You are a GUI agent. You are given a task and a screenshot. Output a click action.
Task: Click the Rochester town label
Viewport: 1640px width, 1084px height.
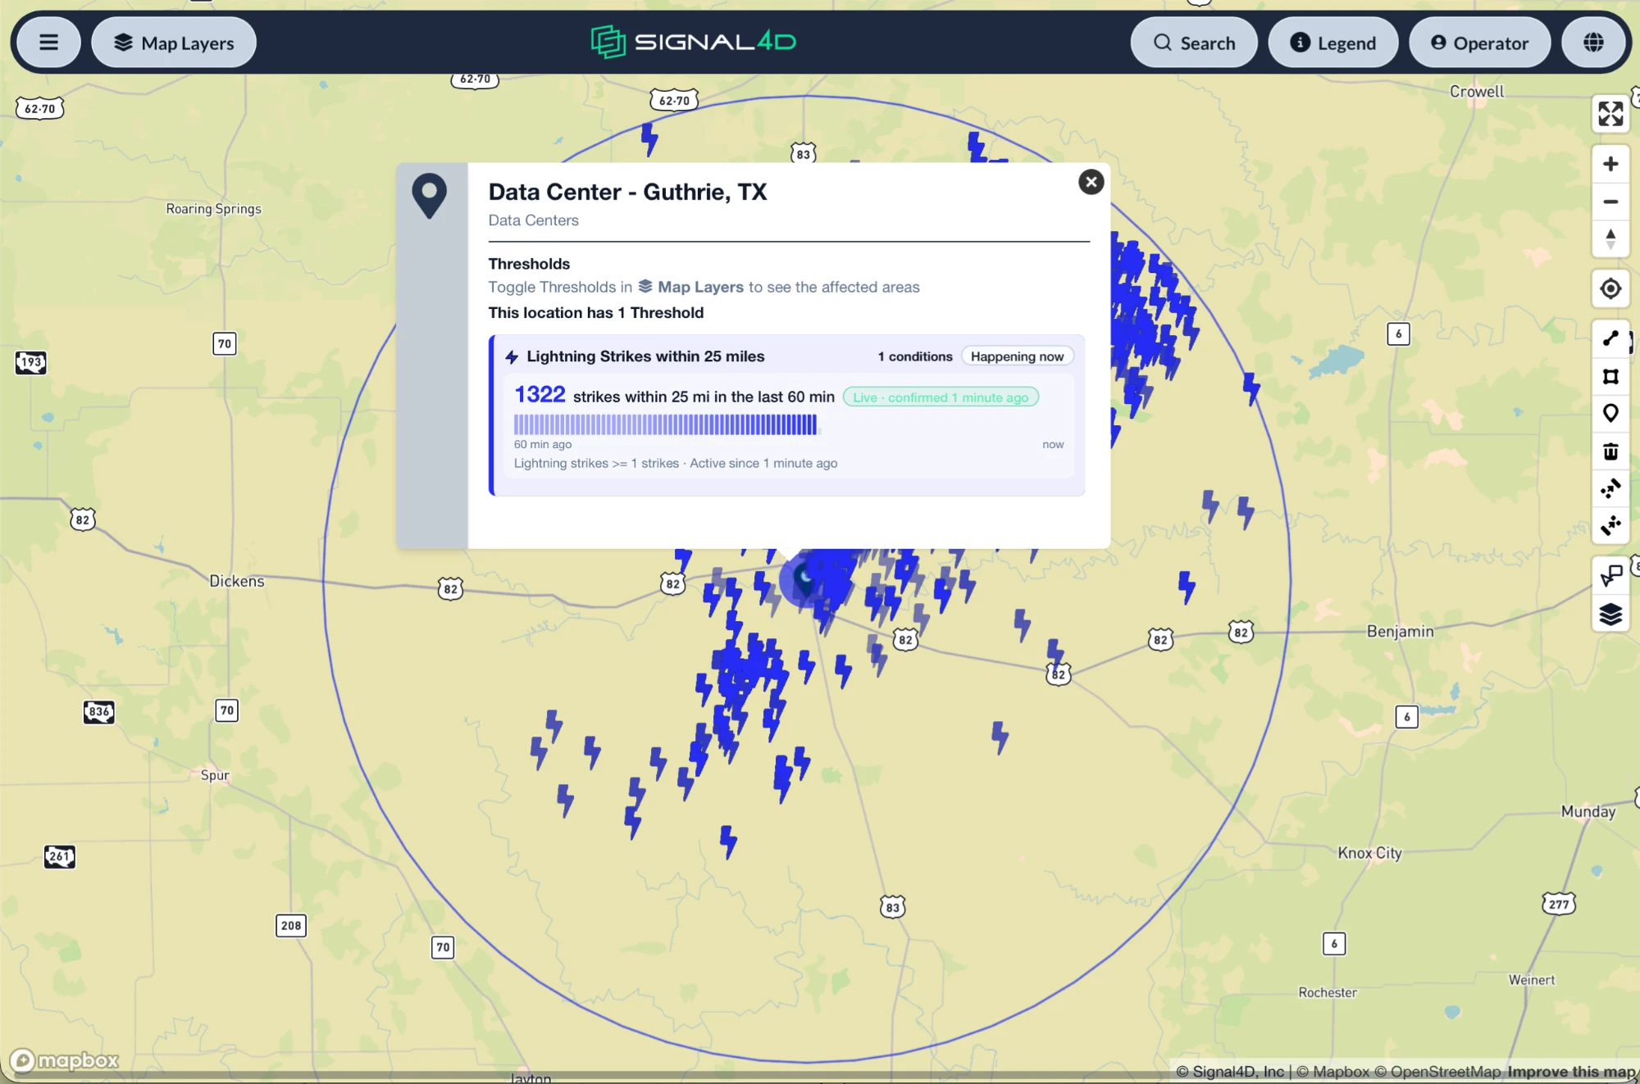coord(1328,992)
